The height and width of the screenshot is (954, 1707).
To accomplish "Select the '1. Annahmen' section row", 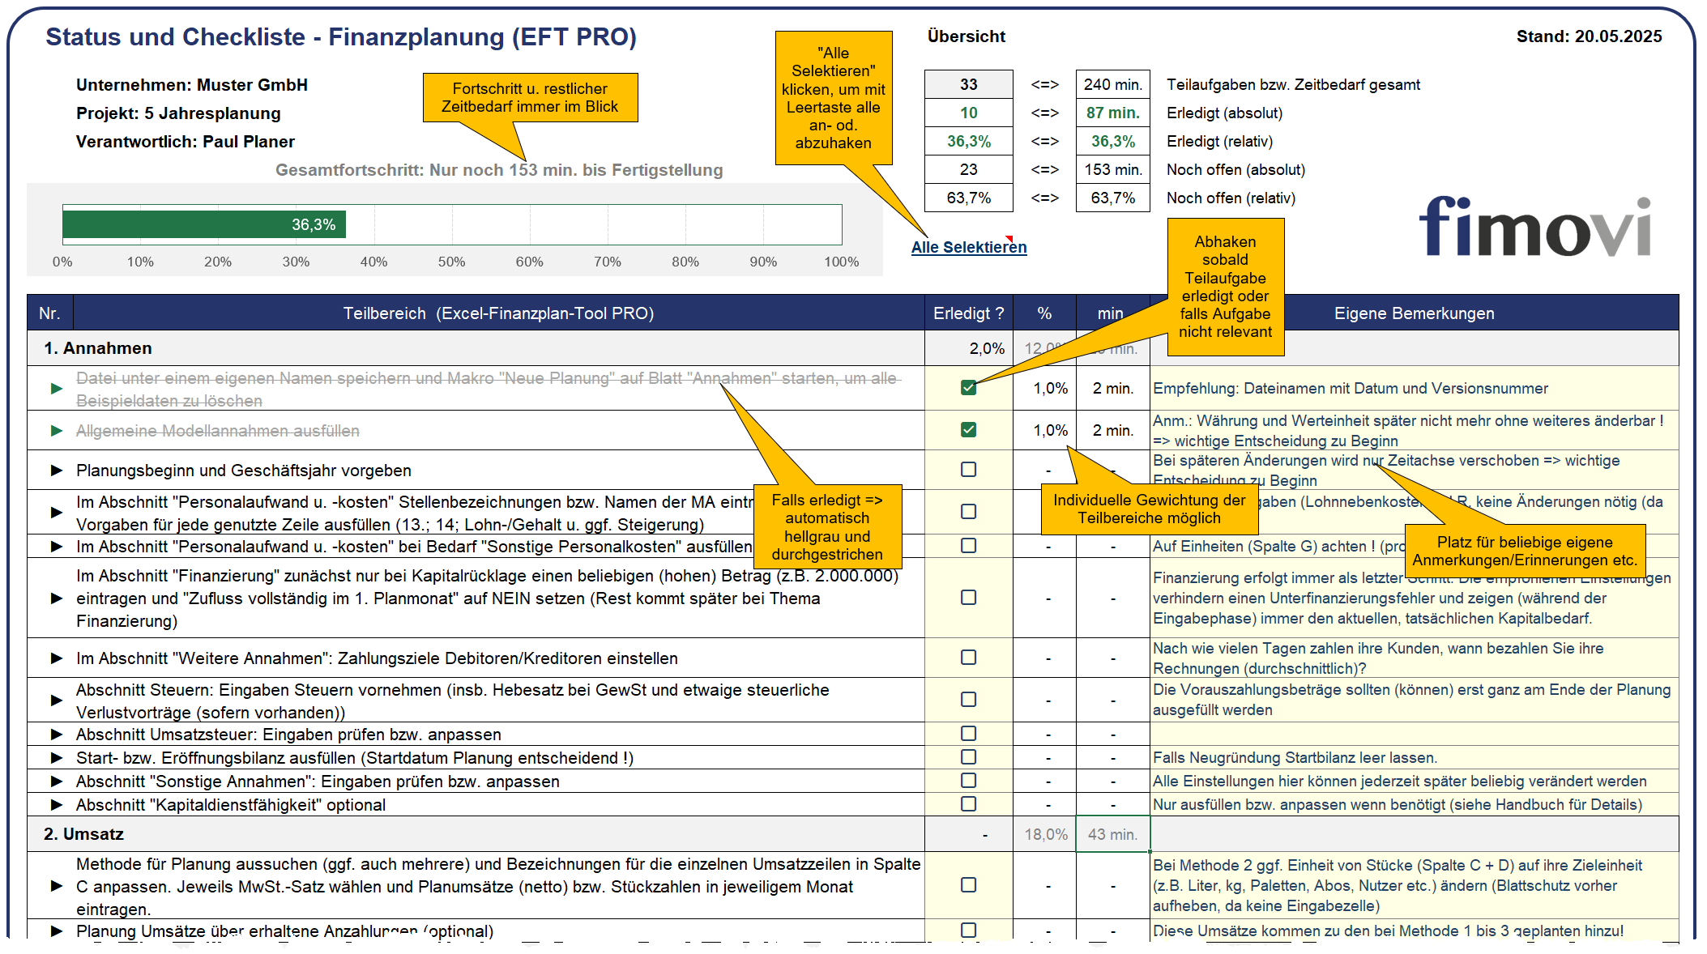I will [x=476, y=348].
